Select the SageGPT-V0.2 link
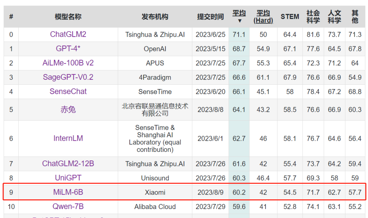The width and height of the screenshot is (368, 218). point(68,77)
